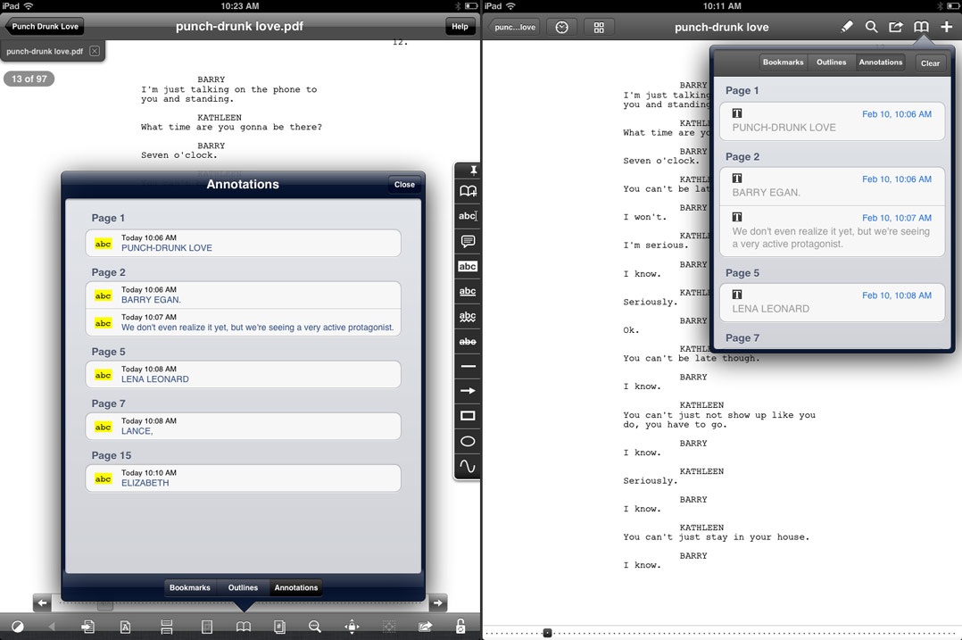Screen dimensions: 962x640
Task: Toggle the rotation lock padlock icon
Action: click(x=460, y=626)
